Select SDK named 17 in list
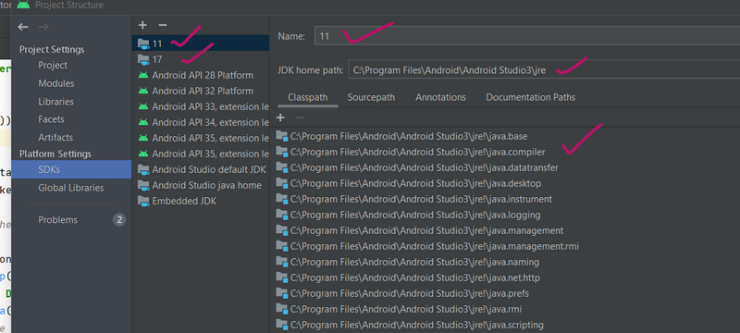740x333 pixels. click(x=201, y=59)
